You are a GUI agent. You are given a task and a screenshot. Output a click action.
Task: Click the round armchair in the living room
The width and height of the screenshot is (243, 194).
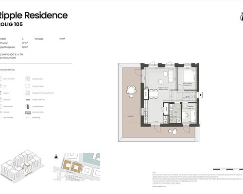pos(160,81)
